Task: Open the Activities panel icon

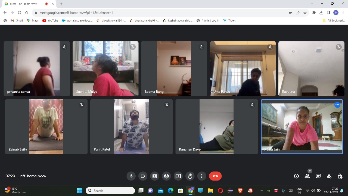Action: (x=329, y=176)
